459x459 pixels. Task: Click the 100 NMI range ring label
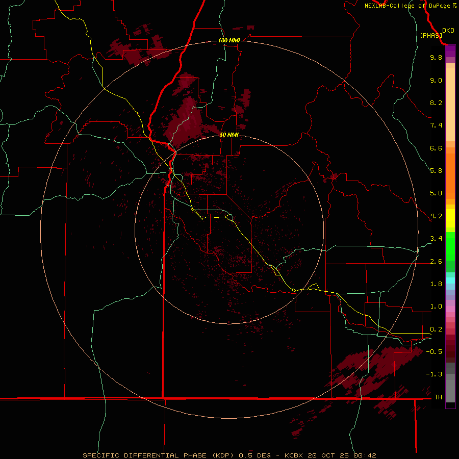coord(229,40)
